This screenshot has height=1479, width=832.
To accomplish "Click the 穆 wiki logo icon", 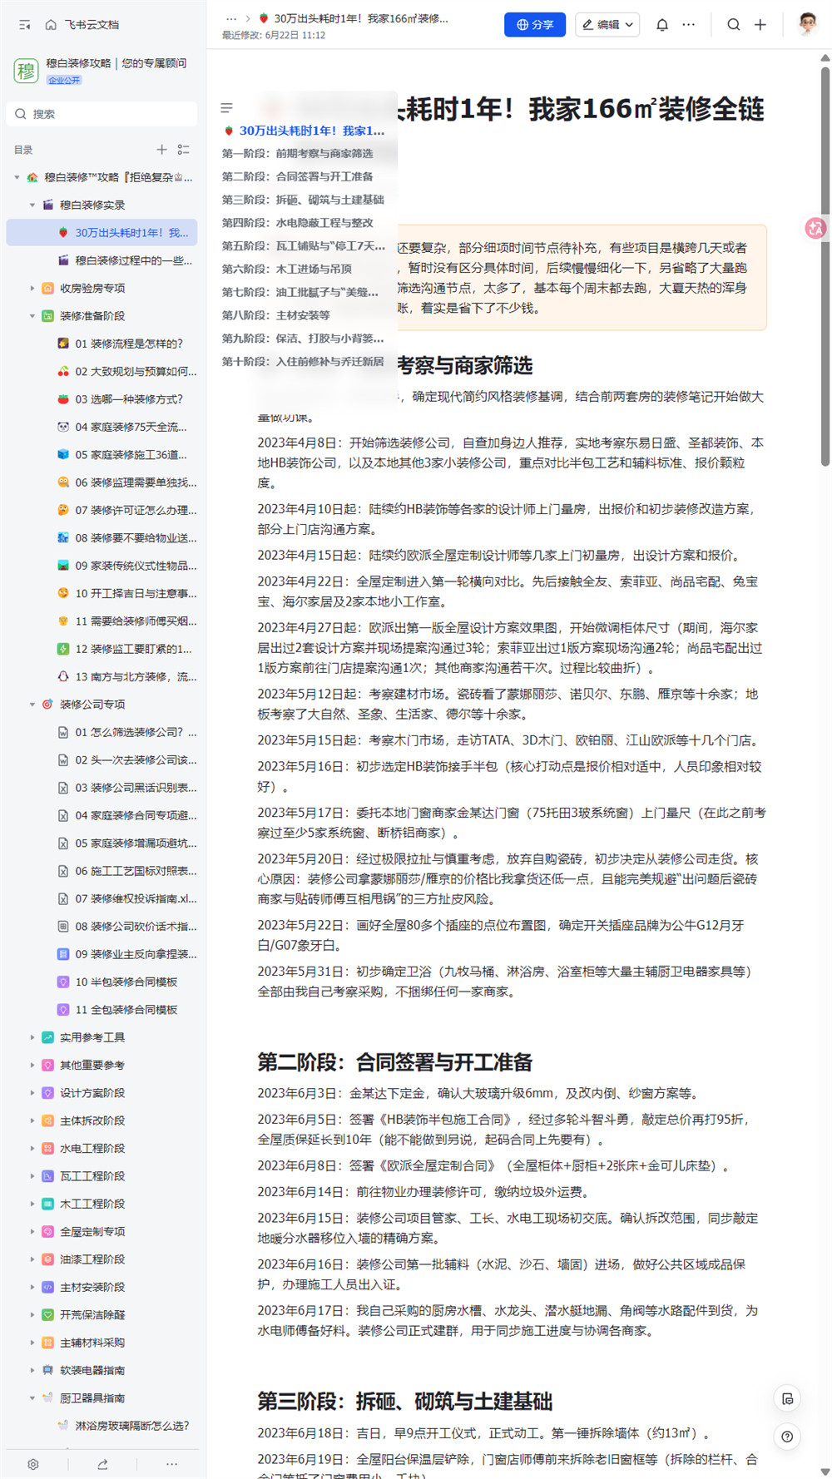I will click(27, 71).
